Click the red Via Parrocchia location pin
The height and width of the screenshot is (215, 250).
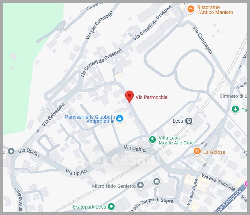(129, 96)
